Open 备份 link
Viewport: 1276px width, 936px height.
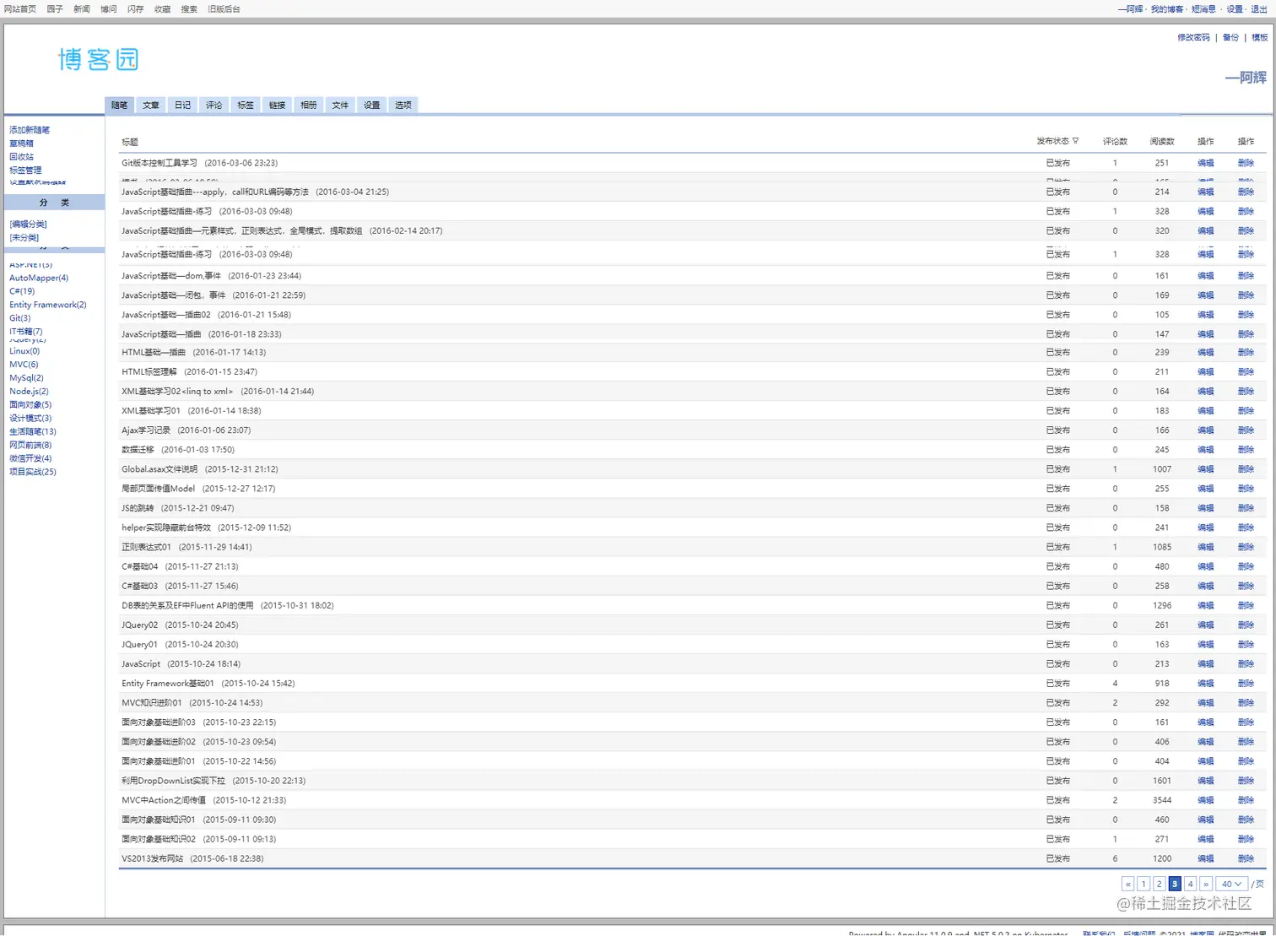click(x=1230, y=37)
